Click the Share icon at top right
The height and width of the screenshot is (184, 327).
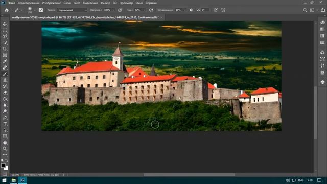[x=322, y=10]
